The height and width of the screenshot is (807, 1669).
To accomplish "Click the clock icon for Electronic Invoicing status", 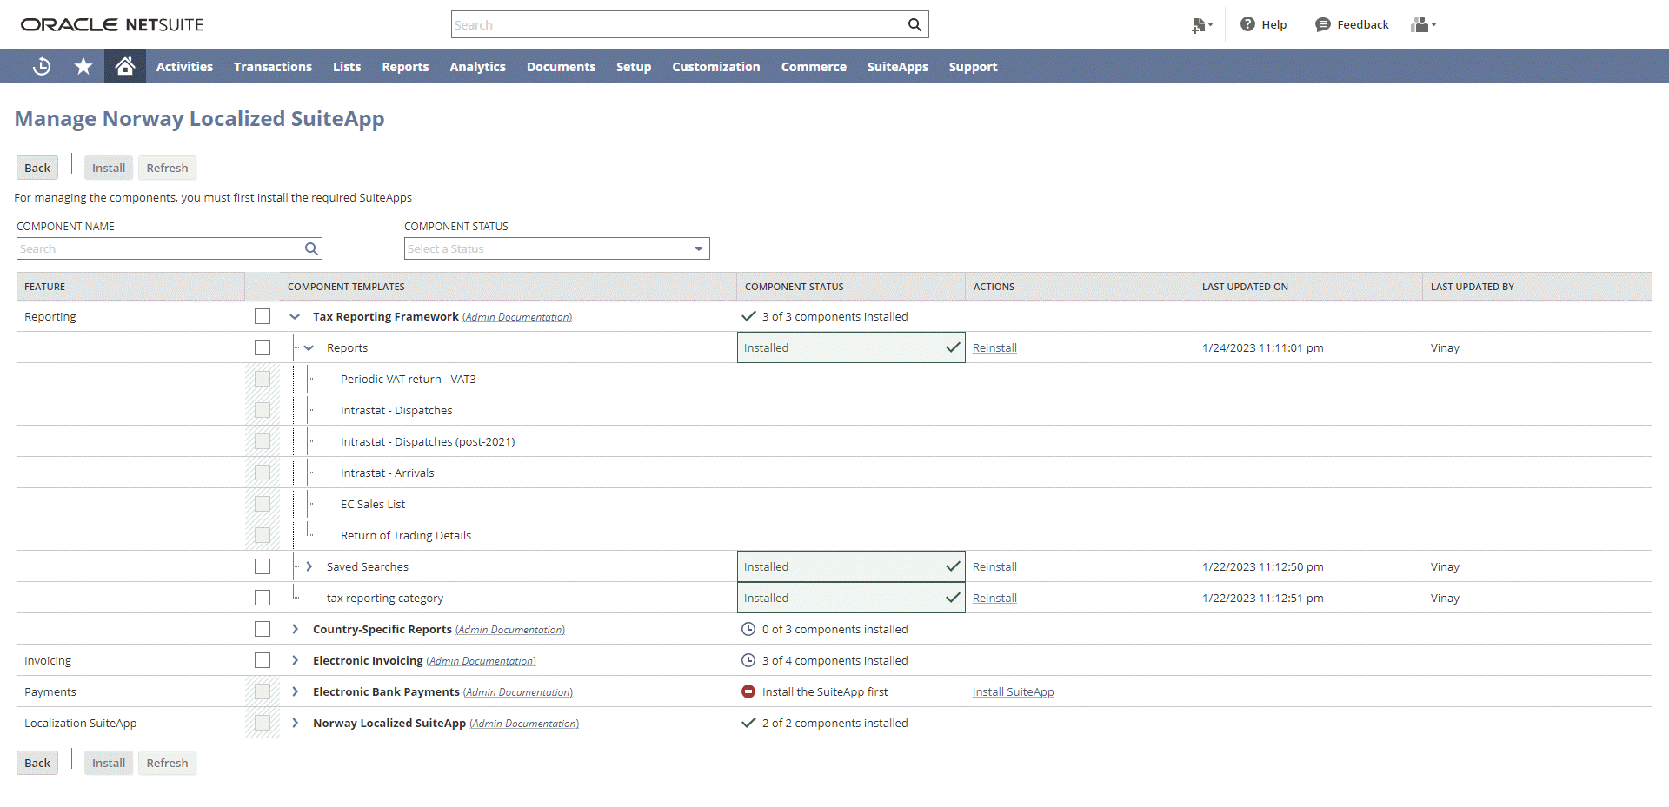I will [748, 660].
